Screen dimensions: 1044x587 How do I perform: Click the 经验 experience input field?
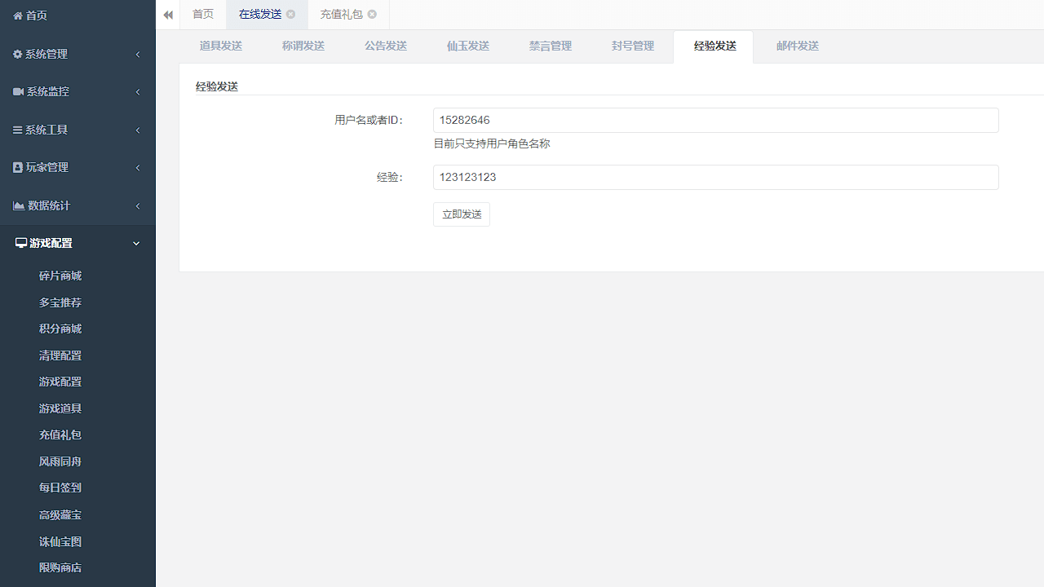715,177
